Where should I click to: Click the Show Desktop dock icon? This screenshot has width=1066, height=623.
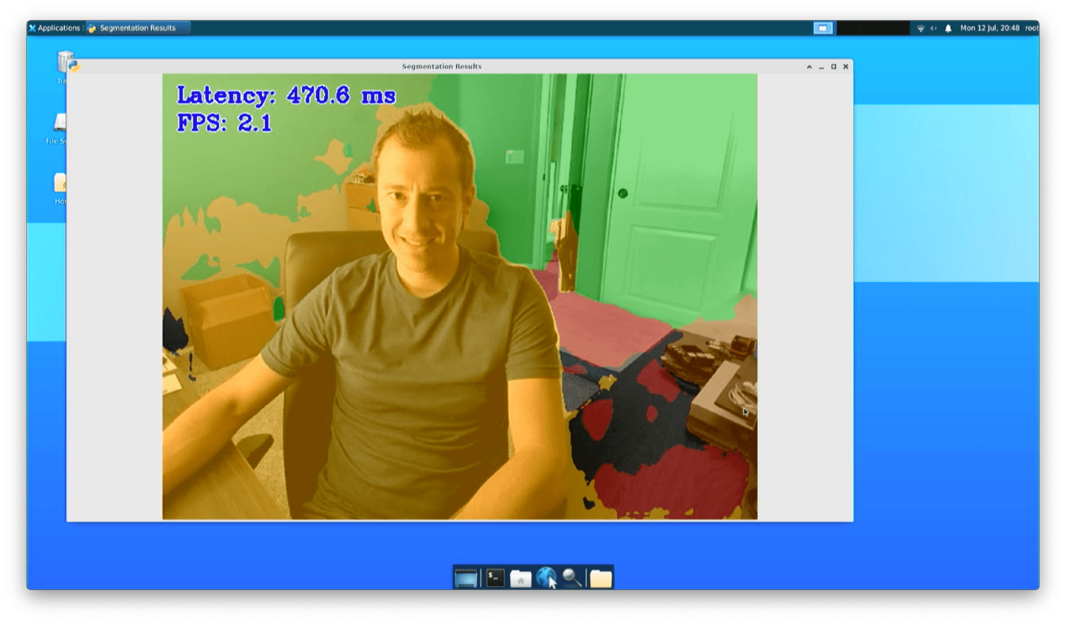click(466, 578)
